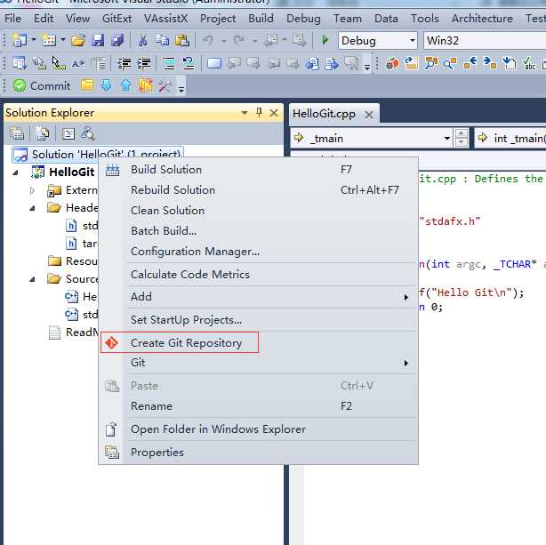Choose Rename in context menu
The height and width of the screenshot is (545, 546).
click(259, 406)
